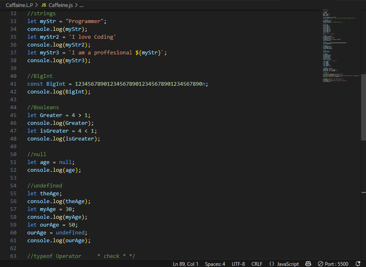Click the vertical scrollbar thumb

[x=364, y=107]
